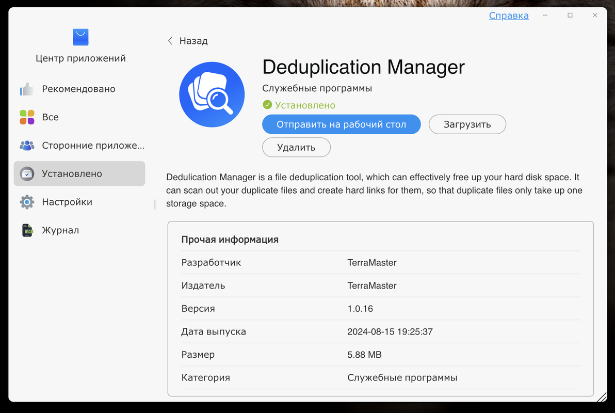Click the Настройки gear icon

pyautogui.click(x=27, y=202)
